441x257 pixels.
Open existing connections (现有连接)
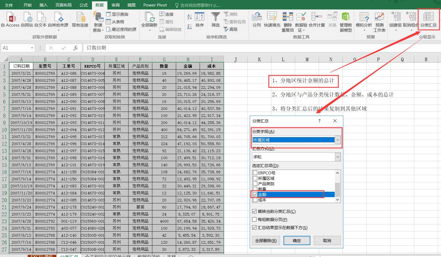point(80,19)
